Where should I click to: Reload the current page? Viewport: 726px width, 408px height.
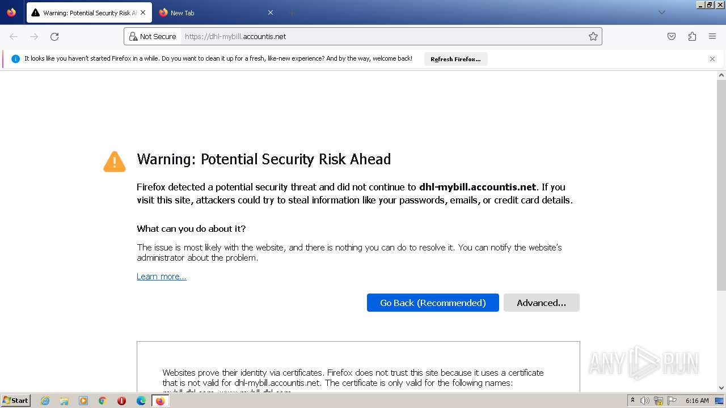54,37
